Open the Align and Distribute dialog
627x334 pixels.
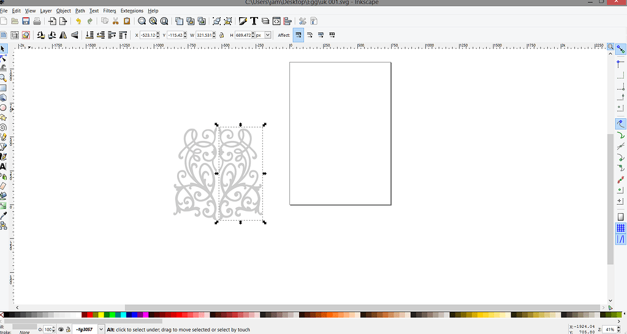(x=287, y=21)
